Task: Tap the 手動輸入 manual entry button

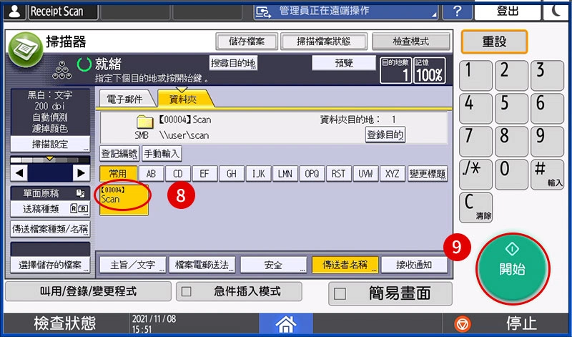Action: [x=162, y=154]
